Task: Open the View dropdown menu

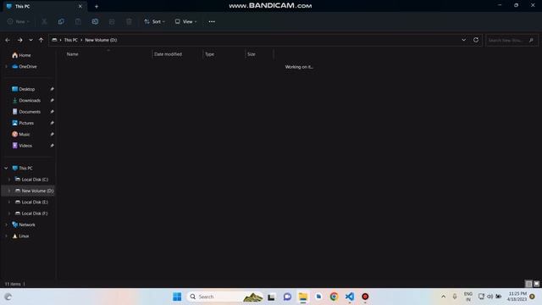Action: click(x=185, y=21)
